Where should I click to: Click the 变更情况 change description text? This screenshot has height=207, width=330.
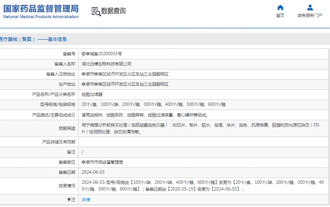click(202, 186)
